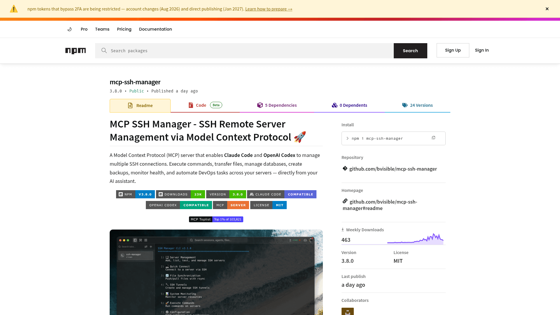Click the weekly downloads sparkline chart

(415, 239)
